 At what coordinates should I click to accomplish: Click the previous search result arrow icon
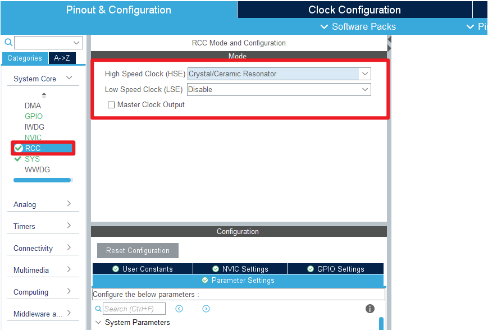(x=179, y=309)
